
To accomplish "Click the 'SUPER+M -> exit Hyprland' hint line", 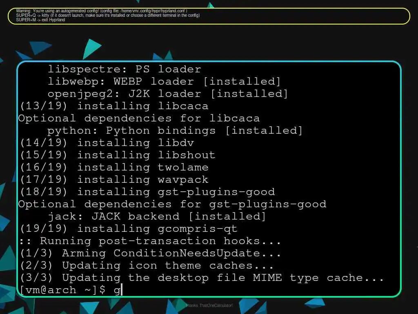I will pyautogui.click(x=40, y=20).
